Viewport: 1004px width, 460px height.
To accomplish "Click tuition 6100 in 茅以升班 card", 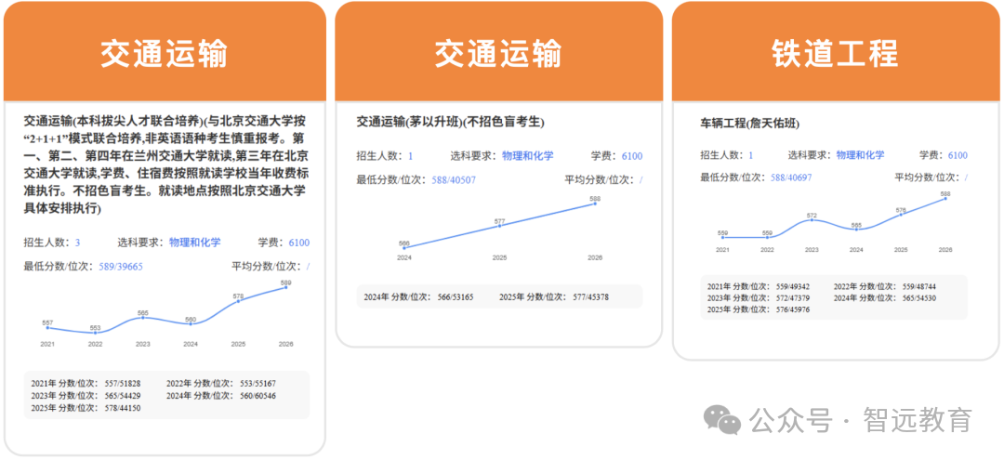I will [x=632, y=156].
